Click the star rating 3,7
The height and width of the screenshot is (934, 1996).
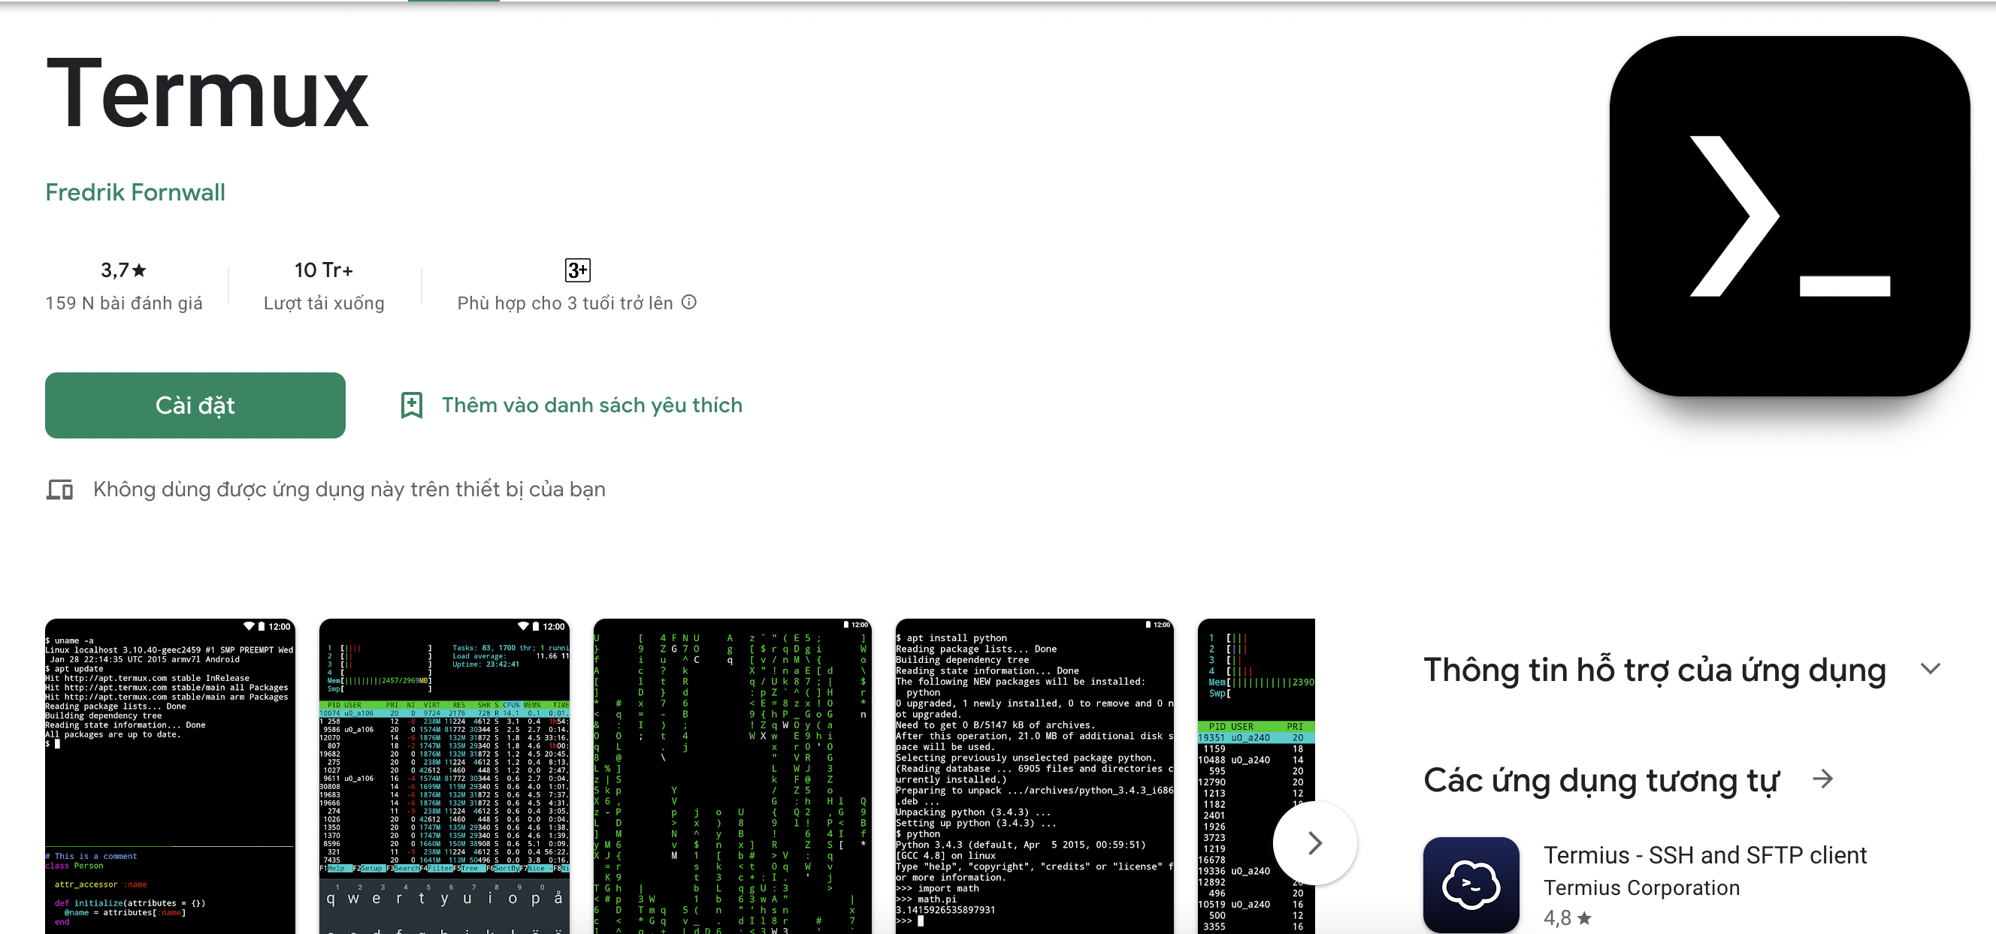point(123,270)
